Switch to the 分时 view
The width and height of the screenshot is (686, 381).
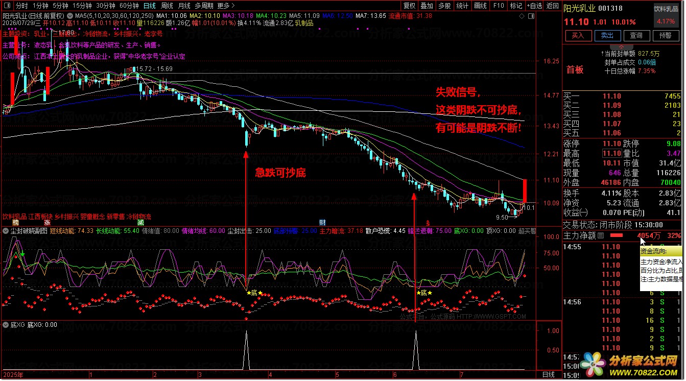[21, 6]
